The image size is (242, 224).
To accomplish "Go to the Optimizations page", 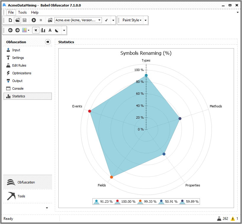I will click(x=22, y=73).
